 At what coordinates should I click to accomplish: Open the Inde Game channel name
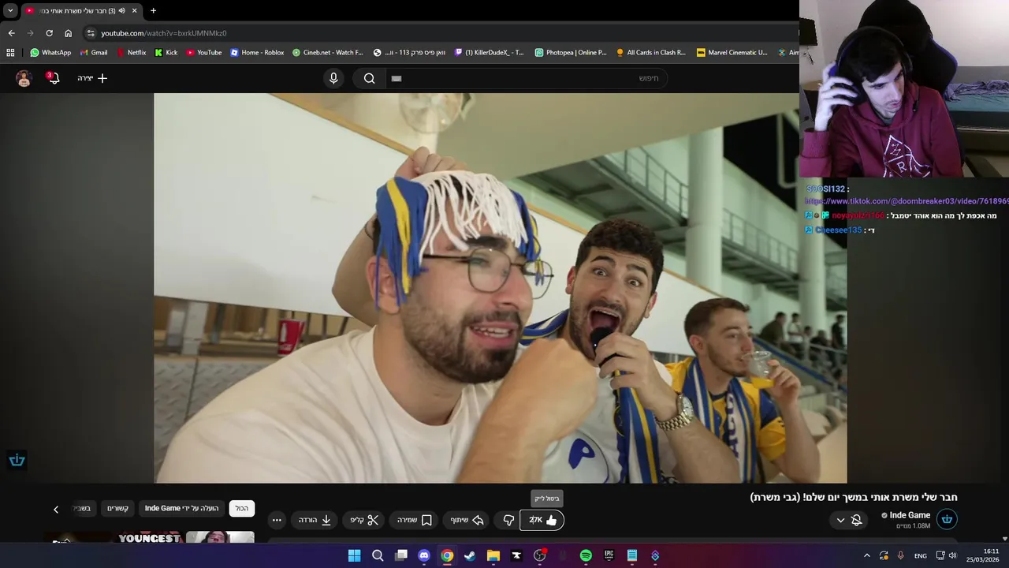tap(910, 515)
